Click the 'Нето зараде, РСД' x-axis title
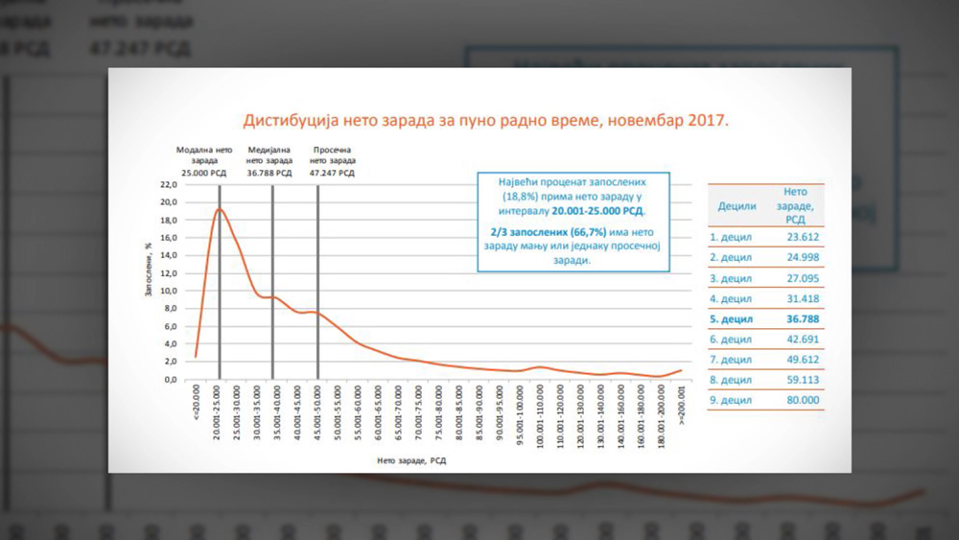 [x=410, y=460]
